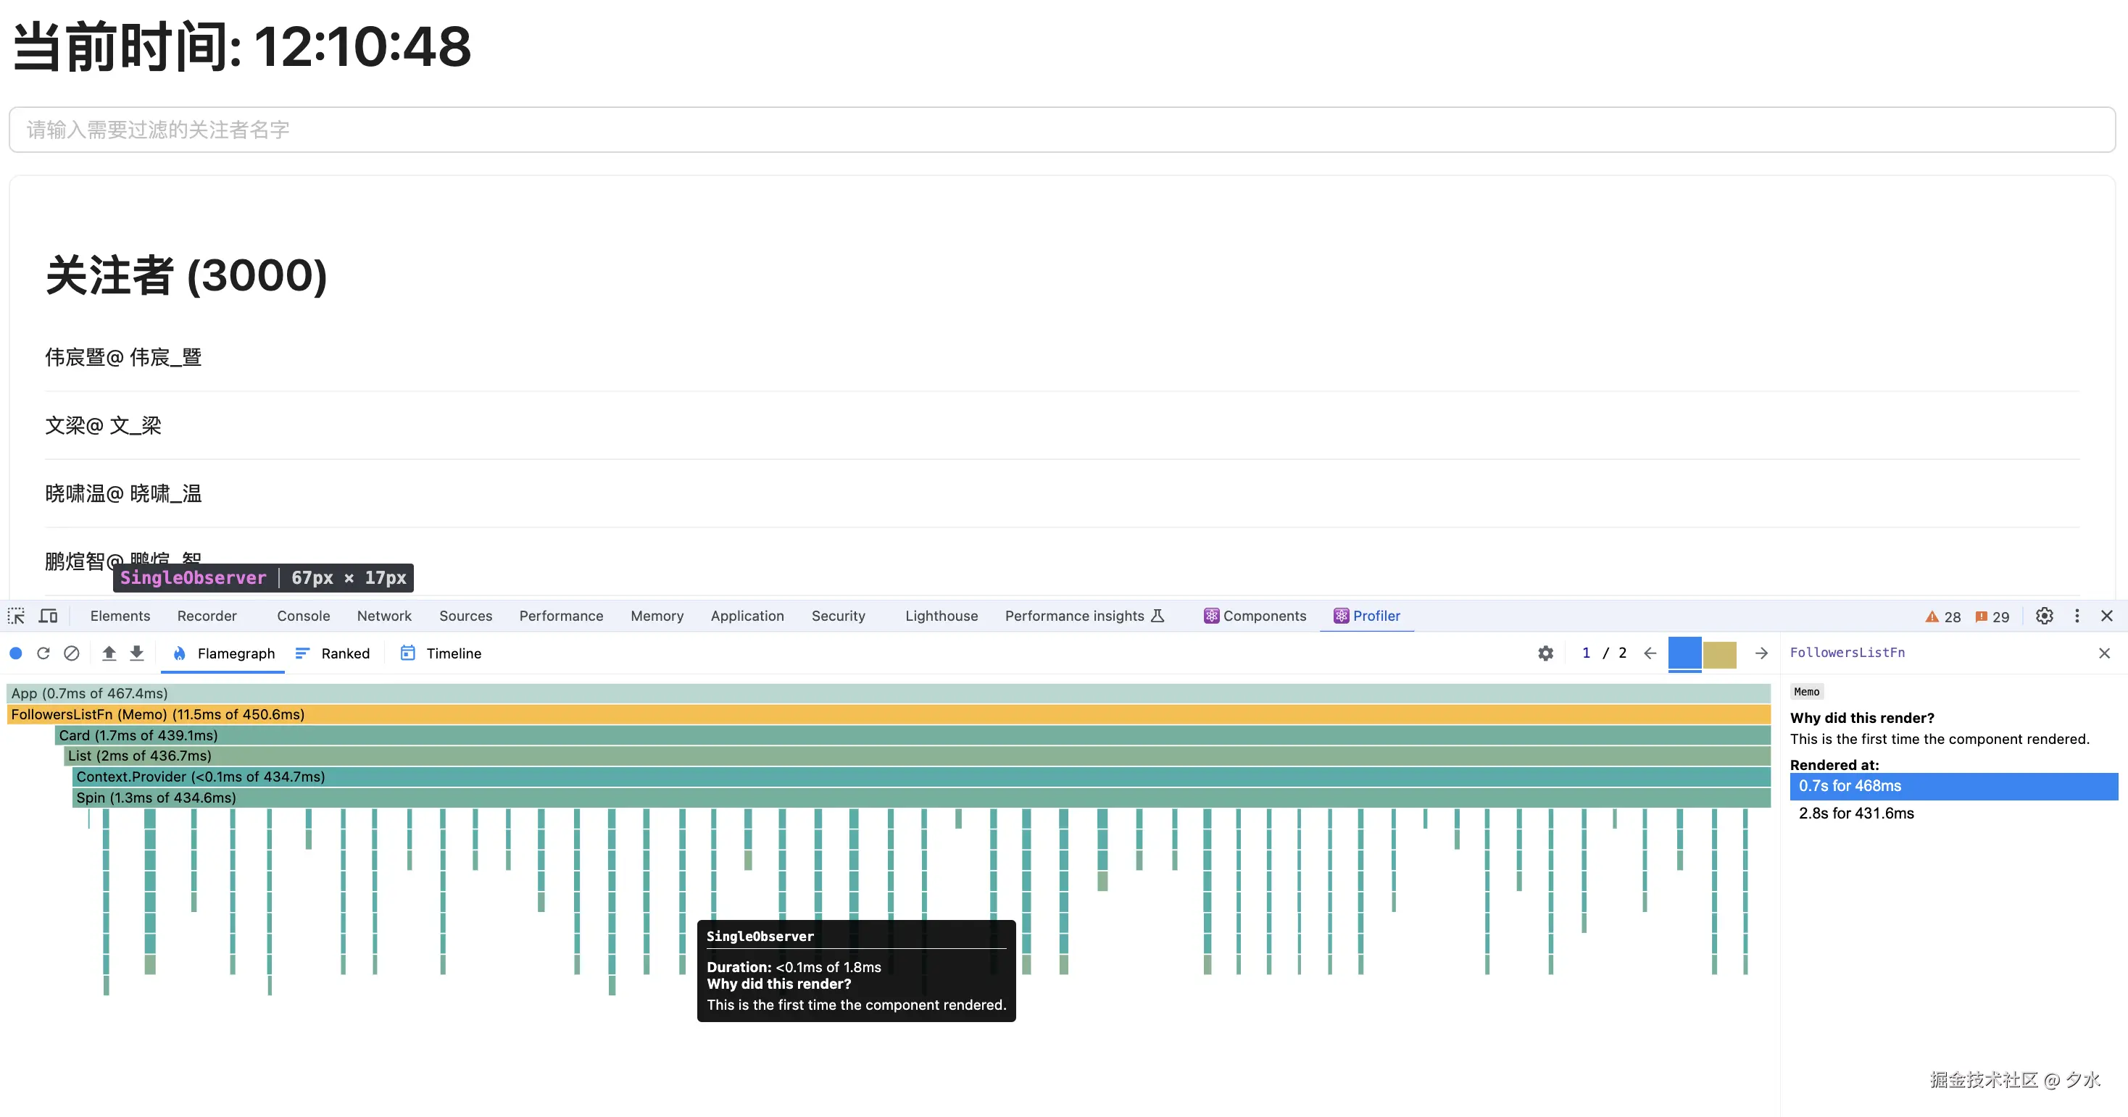The height and width of the screenshot is (1117, 2128).
Task: Open profiler settings gear
Action: click(1545, 653)
